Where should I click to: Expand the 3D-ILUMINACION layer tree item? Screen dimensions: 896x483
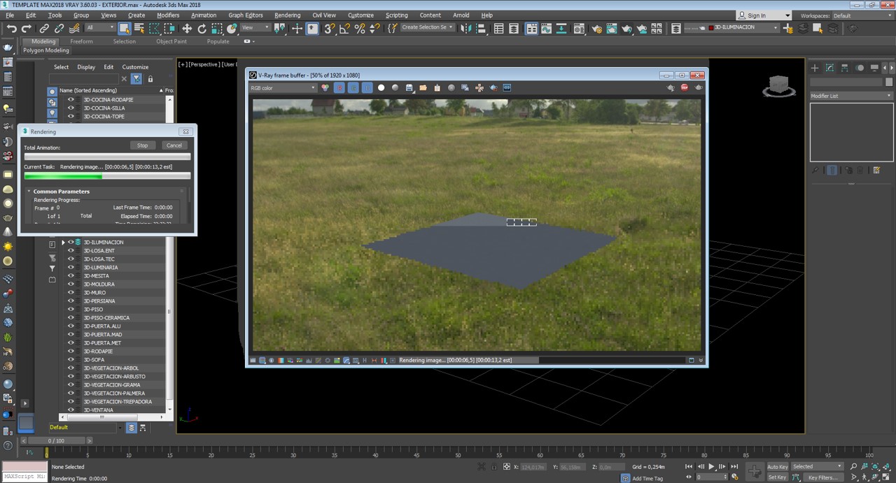pos(63,243)
